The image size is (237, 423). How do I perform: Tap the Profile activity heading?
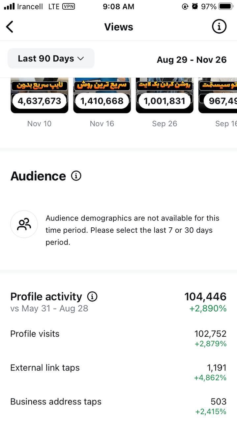point(46,296)
